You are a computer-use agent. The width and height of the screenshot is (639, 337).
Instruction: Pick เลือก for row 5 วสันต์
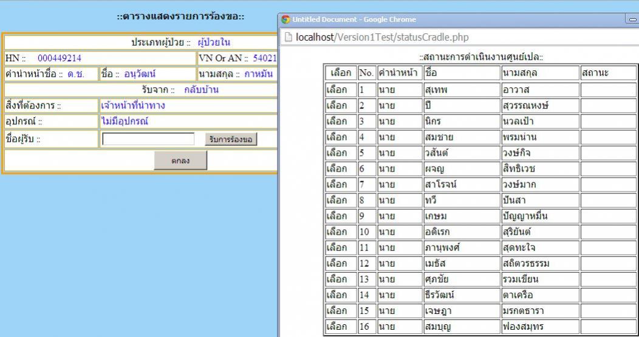(340, 153)
